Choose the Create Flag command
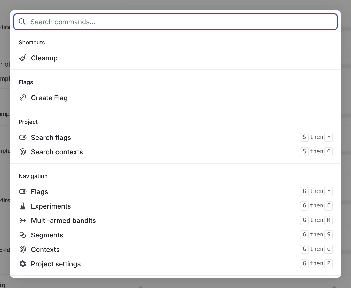Image resolution: width=351 pixels, height=288 pixels. tap(49, 98)
